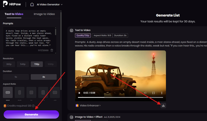The image size is (207, 121).
Task: Select 540p resolution
Action: point(23,64)
